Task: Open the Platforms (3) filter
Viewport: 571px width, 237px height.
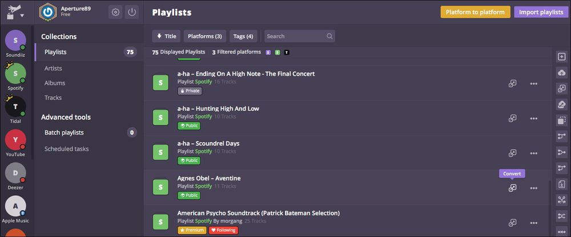Action: (204, 36)
